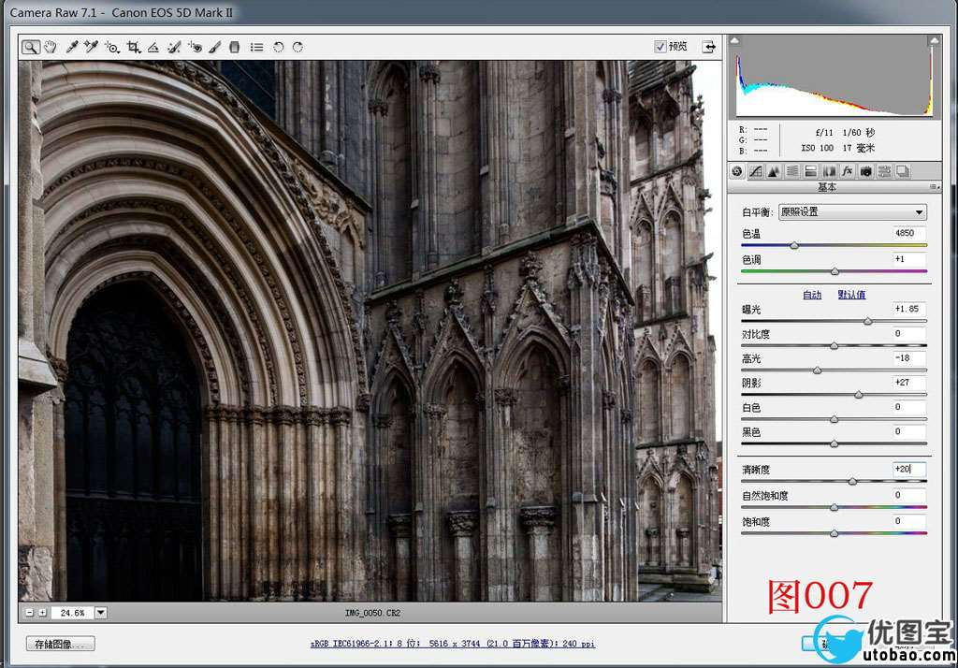Select the Zoom tool
Image resolution: width=958 pixels, height=668 pixels.
pyautogui.click(x=31, y=47)
